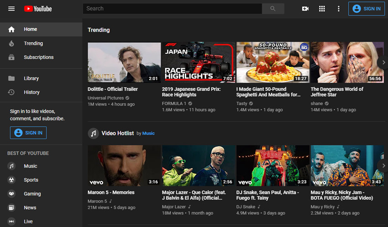The height and width of the screenshot is (227, 388).
Task: Open Maroon 5 - Memories title
Action: (x=111, y=192)
